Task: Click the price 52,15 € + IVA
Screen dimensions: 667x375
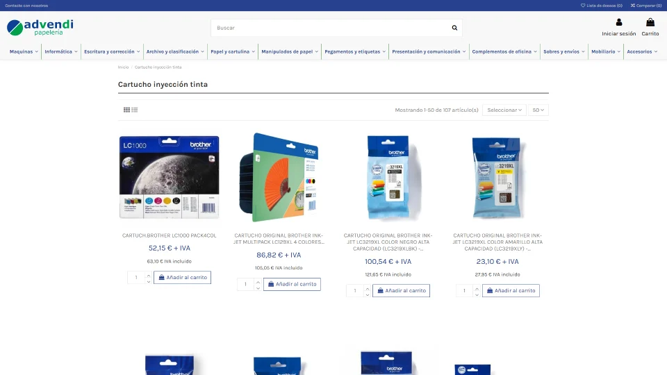Action: pyautogui.click(x=170, y=248)
